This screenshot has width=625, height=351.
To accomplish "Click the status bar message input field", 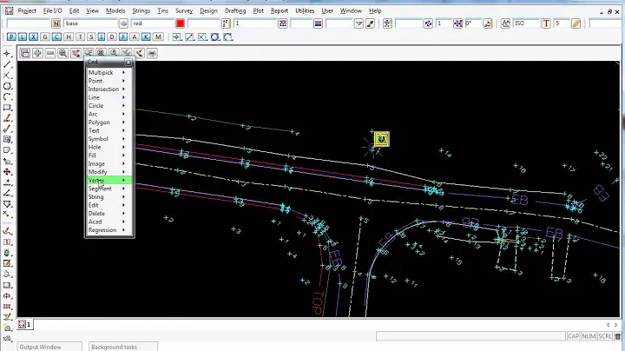I will click(470, 336).
